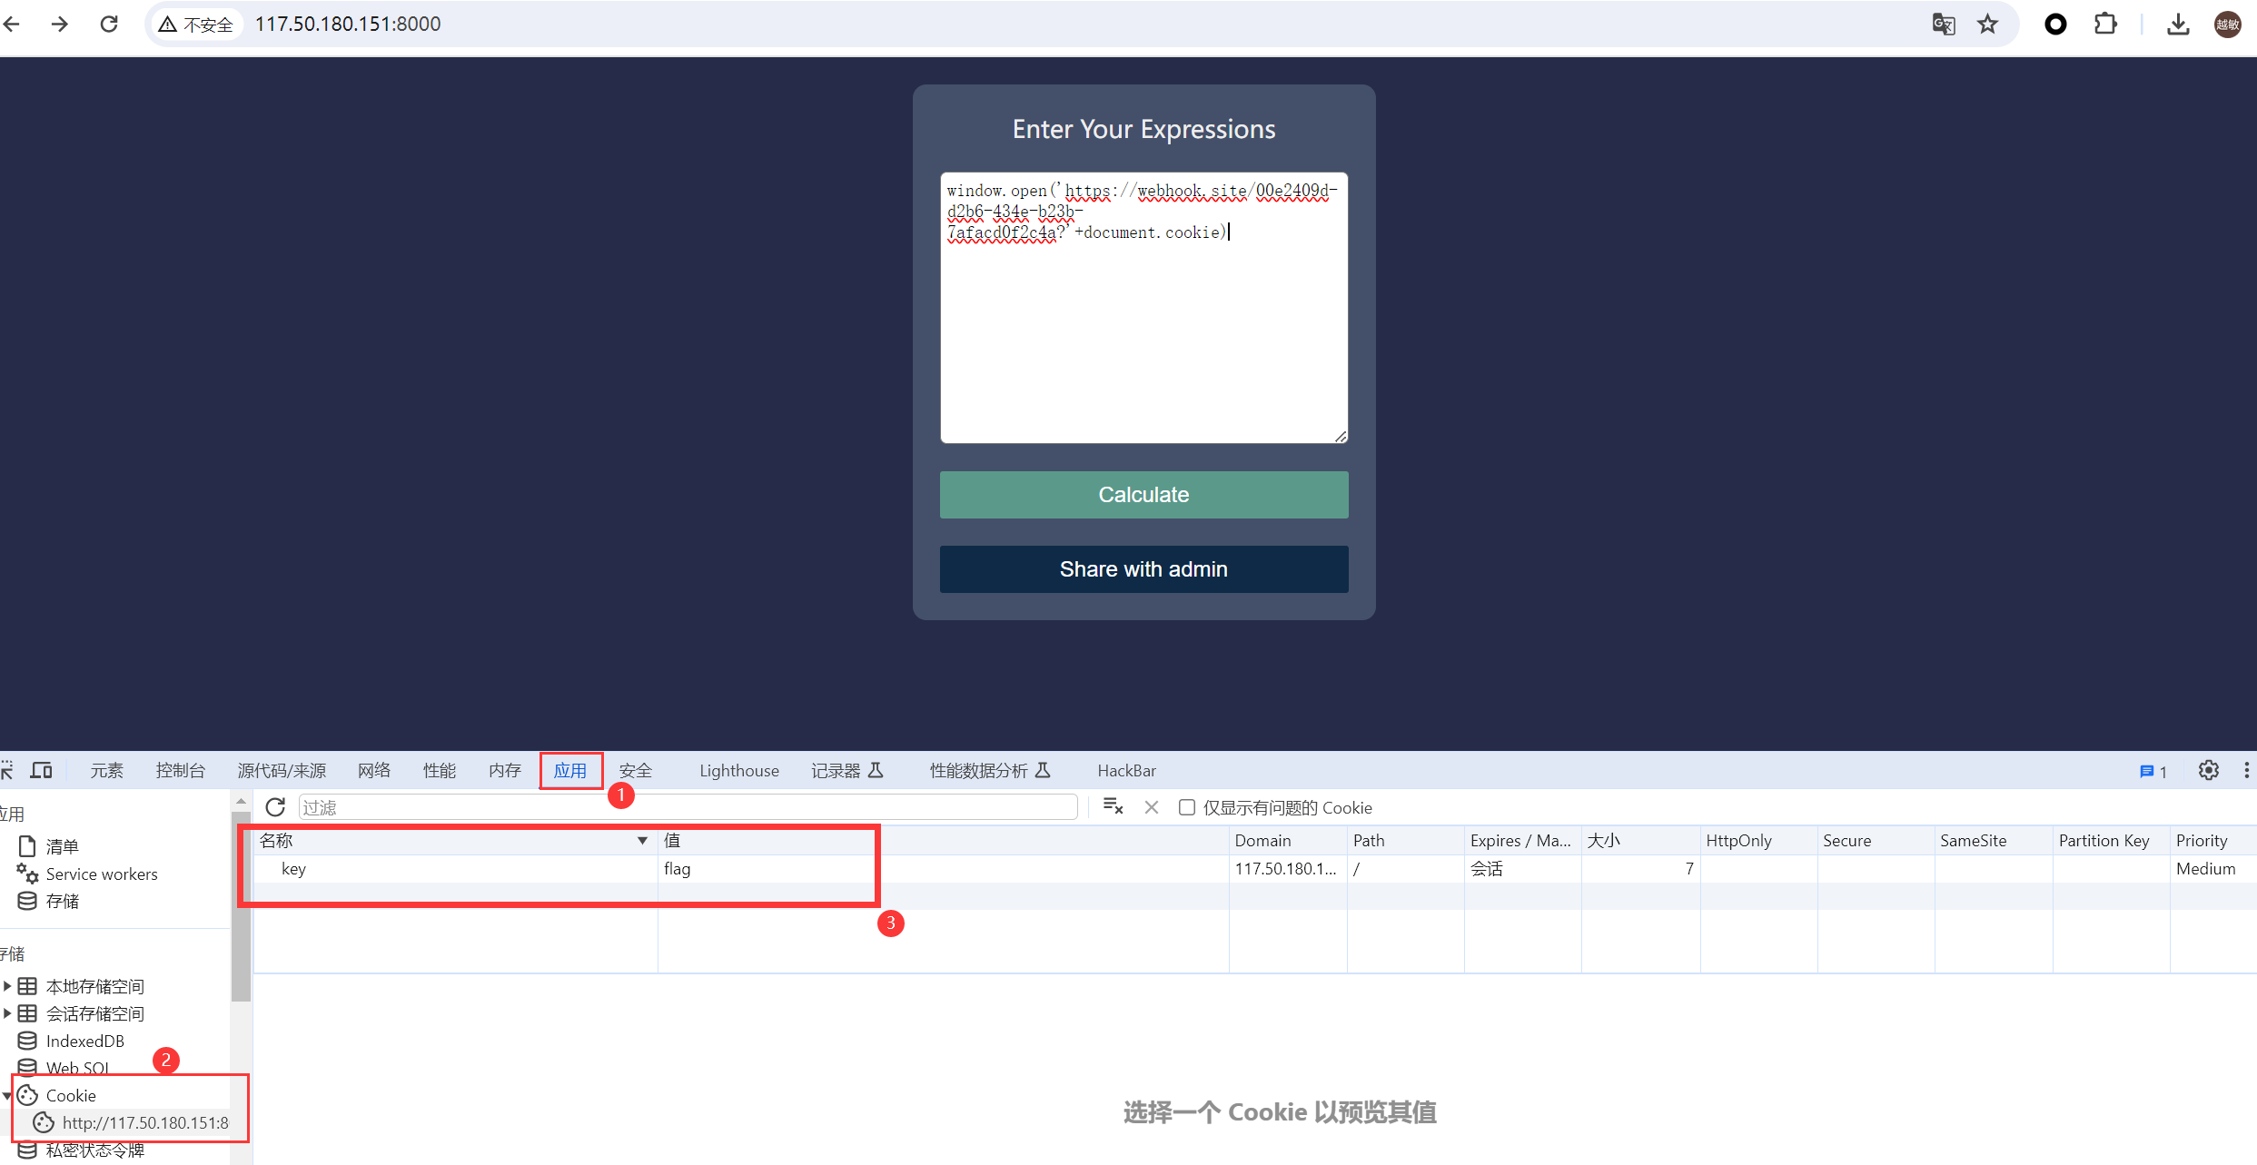Image resolution: width=2257 pixels, height=1165 pixels.
Task: Open the browser extensions puzzle icon
Action: [2105, 25]
